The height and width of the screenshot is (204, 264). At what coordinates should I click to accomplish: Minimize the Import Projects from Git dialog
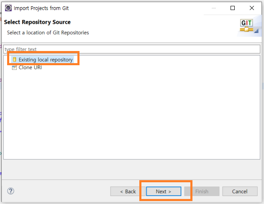[x=214, y=8]
